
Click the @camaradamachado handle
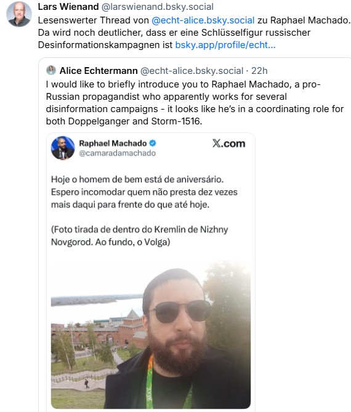[117, 153]
